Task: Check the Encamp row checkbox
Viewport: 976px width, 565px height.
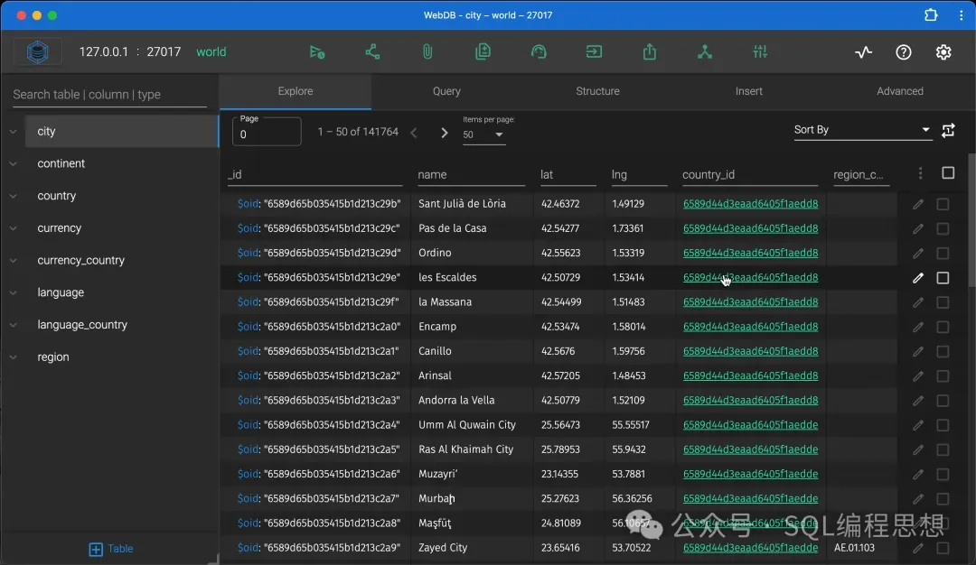Action: point(943,327)
